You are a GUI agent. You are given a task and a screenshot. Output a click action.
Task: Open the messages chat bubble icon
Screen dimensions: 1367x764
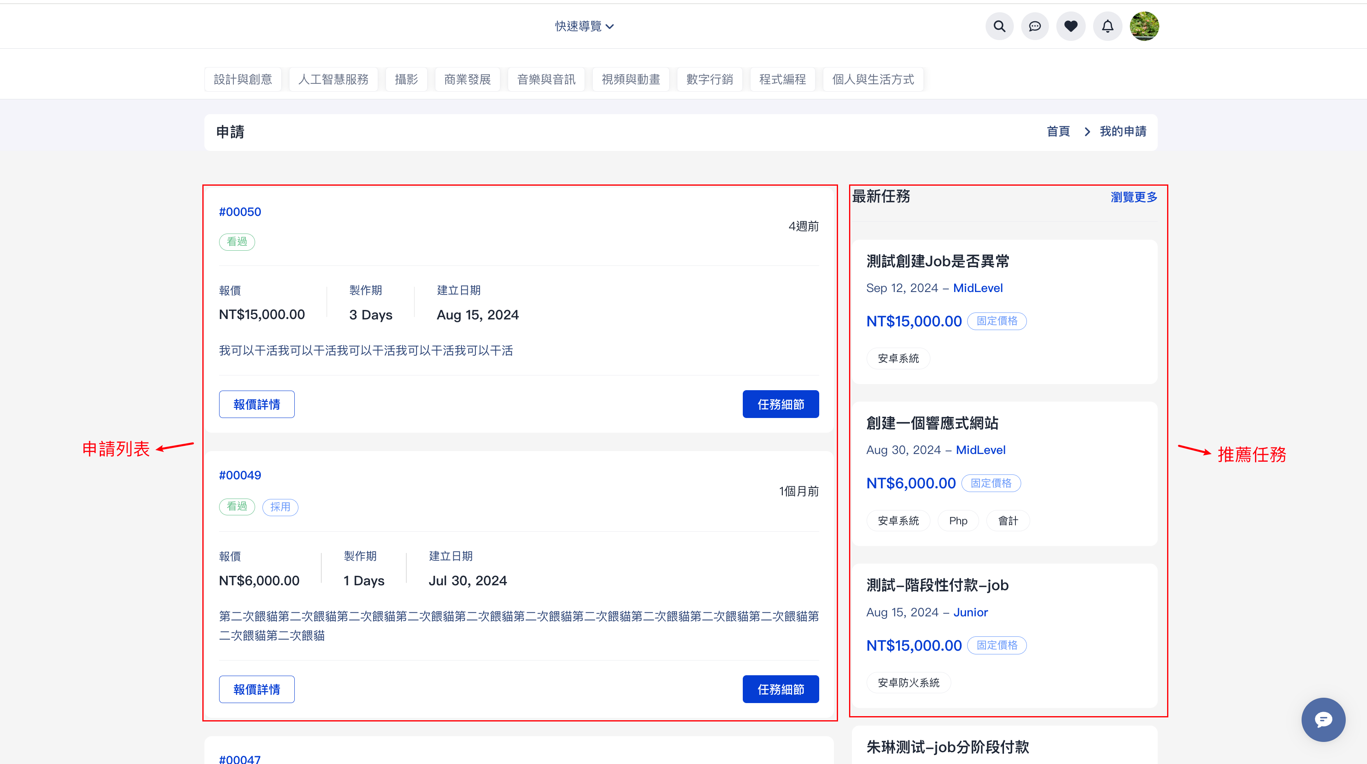(x=1035, y=26)
